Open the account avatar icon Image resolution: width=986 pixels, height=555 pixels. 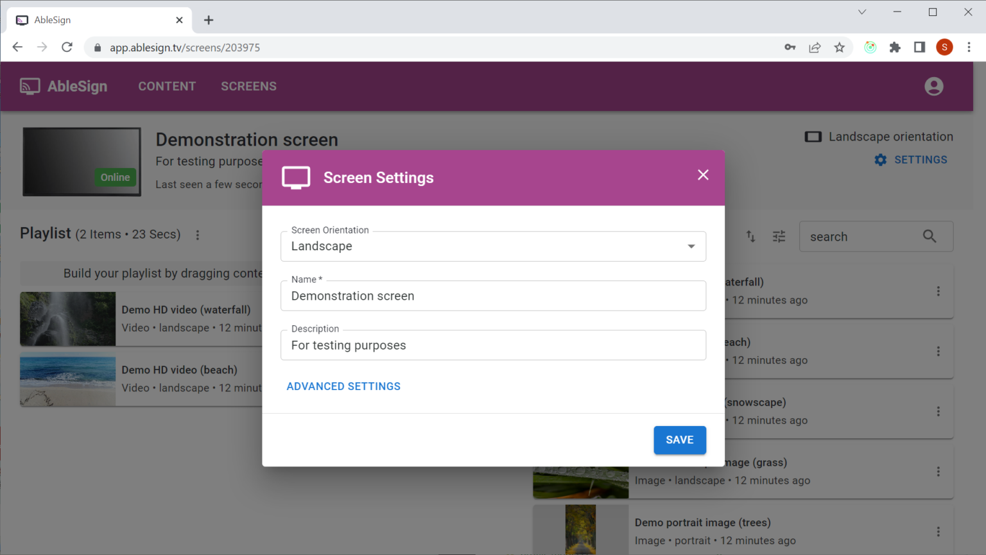[934, 86]
